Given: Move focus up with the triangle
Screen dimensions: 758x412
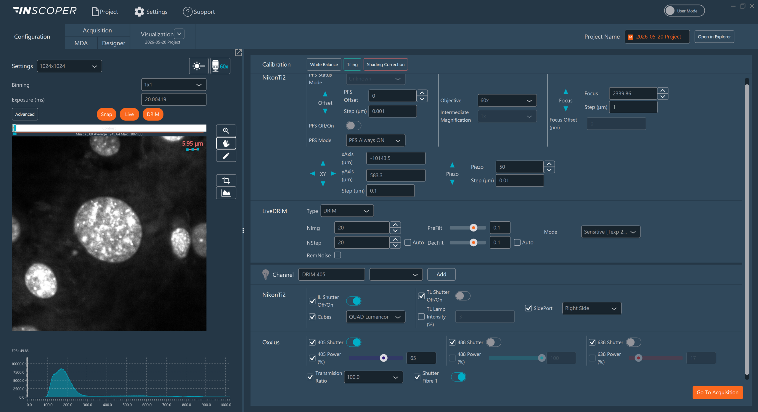Looking at the screenshot, I should (x=566, y=91).
